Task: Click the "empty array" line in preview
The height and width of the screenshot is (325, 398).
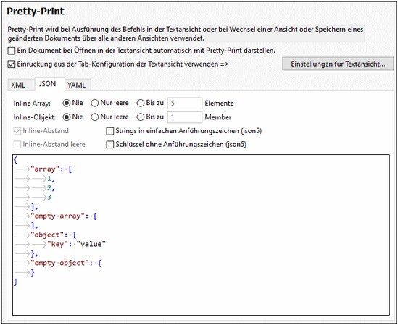Action: click(64, 216)
